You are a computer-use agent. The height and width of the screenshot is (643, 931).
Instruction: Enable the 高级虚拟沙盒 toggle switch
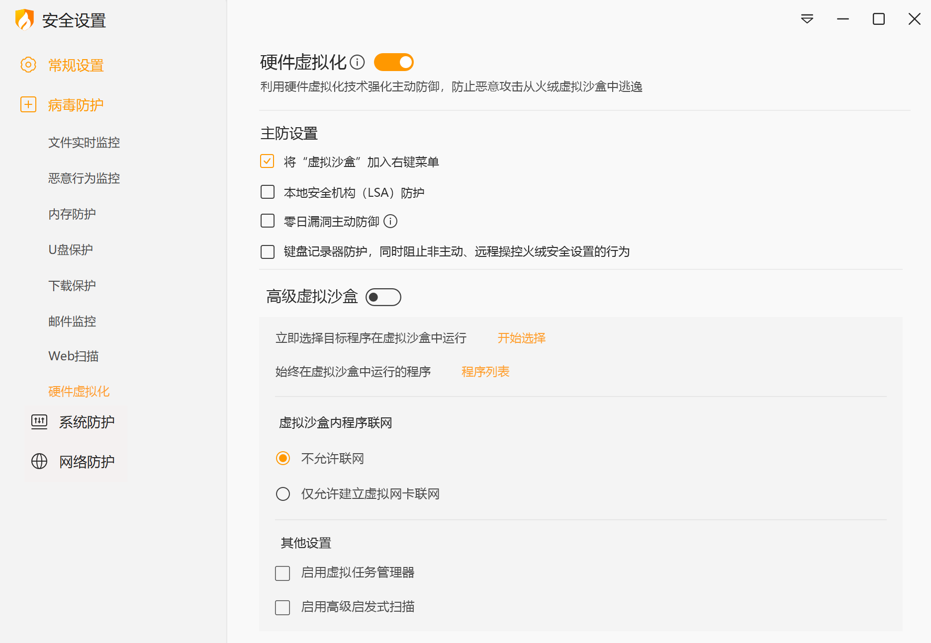tap(383, 297)
